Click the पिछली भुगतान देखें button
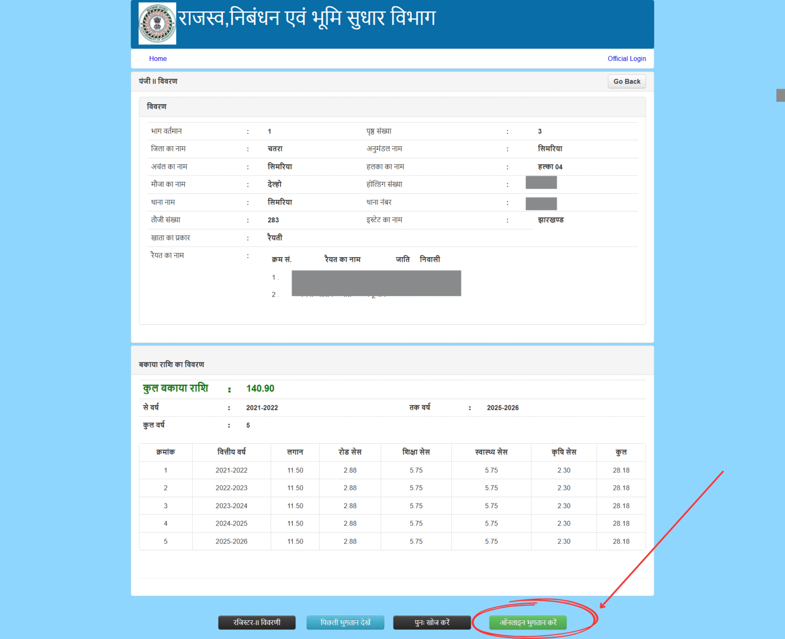The height and width of the screenshot is (639, 785). 345,623
